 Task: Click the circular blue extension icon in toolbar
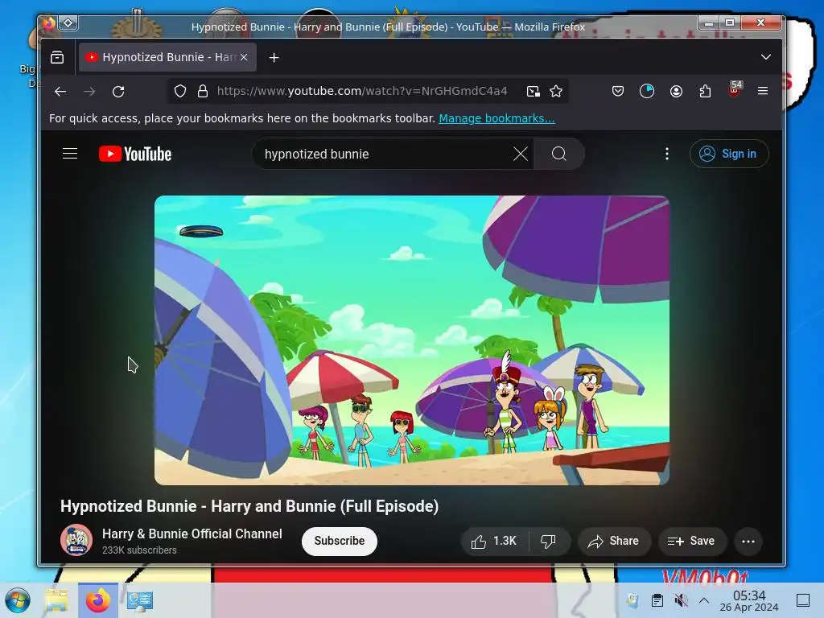(647, 92)
